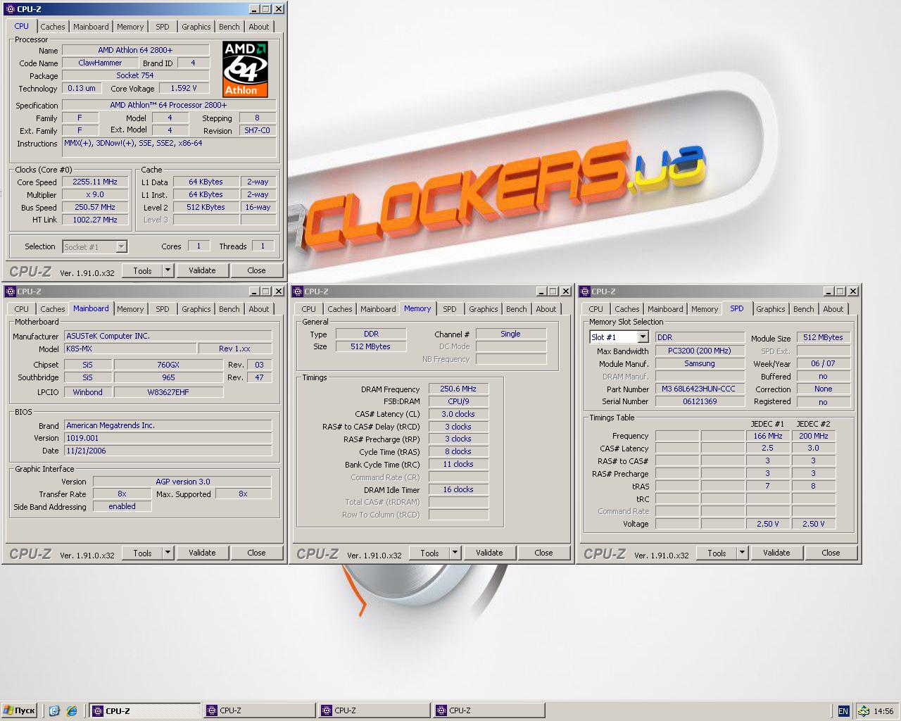Open the About tab in the CPU window
This screenshot has width=901, height=721.
259,27
